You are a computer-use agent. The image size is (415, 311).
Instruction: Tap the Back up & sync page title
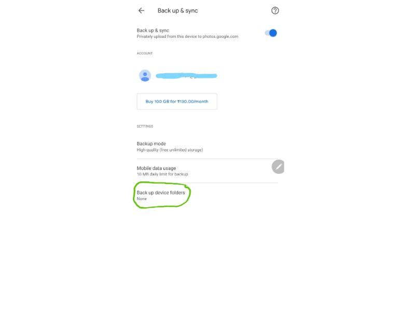coord(177,10)
